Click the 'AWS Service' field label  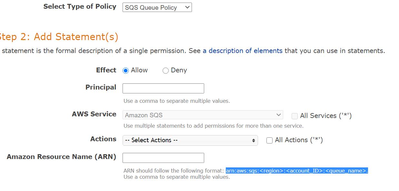point(94,114)
